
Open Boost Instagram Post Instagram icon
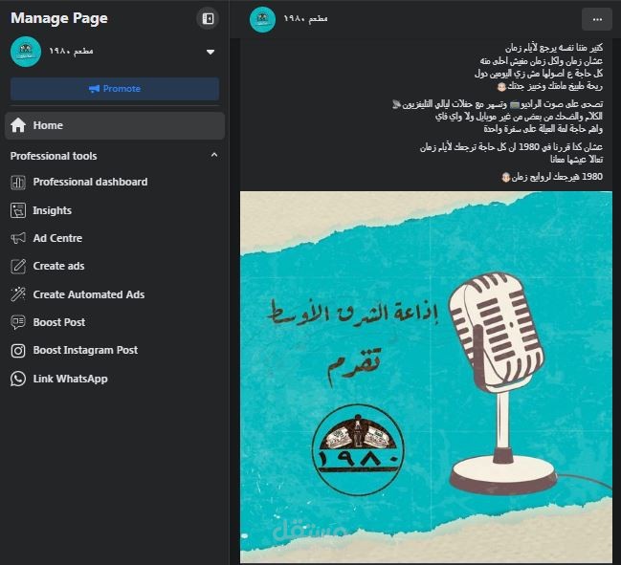tap(18, 351)
